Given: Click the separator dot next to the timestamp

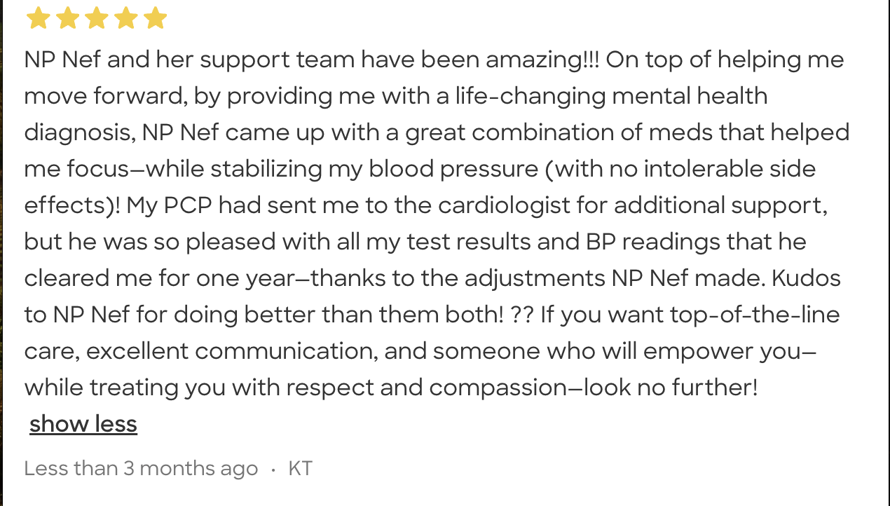Looking at the screenshot, I should (x=273, y=470).
